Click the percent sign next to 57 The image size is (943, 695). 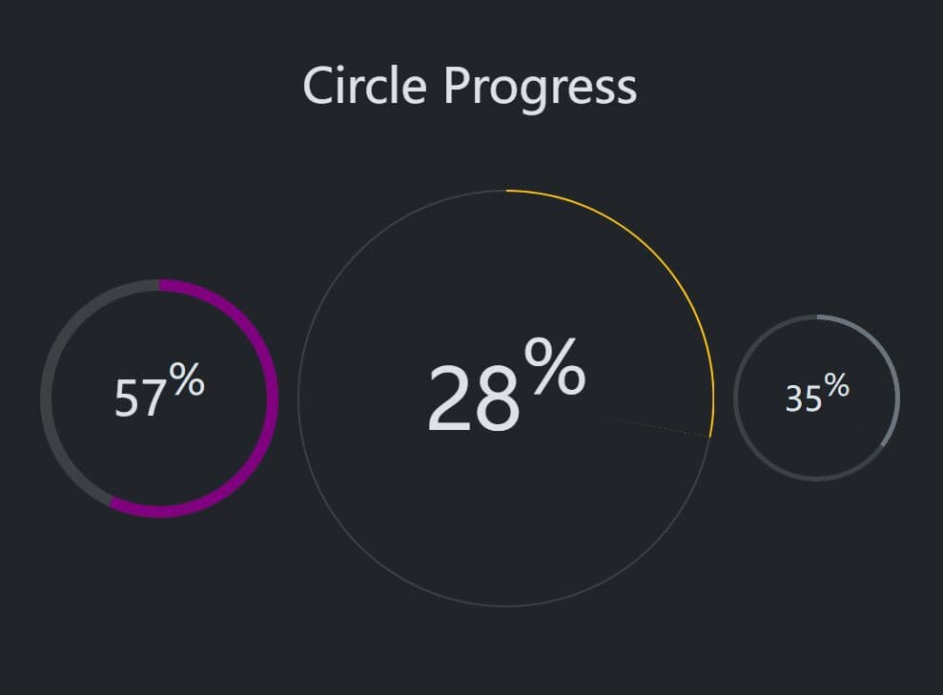[187, 378]
